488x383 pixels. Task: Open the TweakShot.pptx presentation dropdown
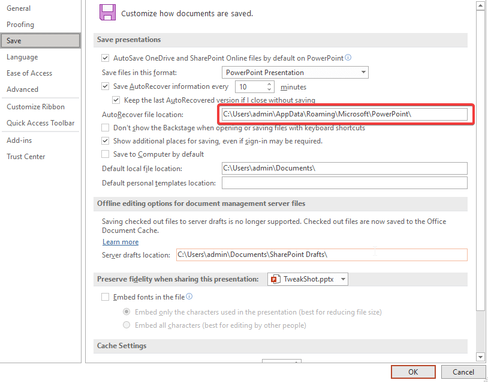[x=308, y=279]
